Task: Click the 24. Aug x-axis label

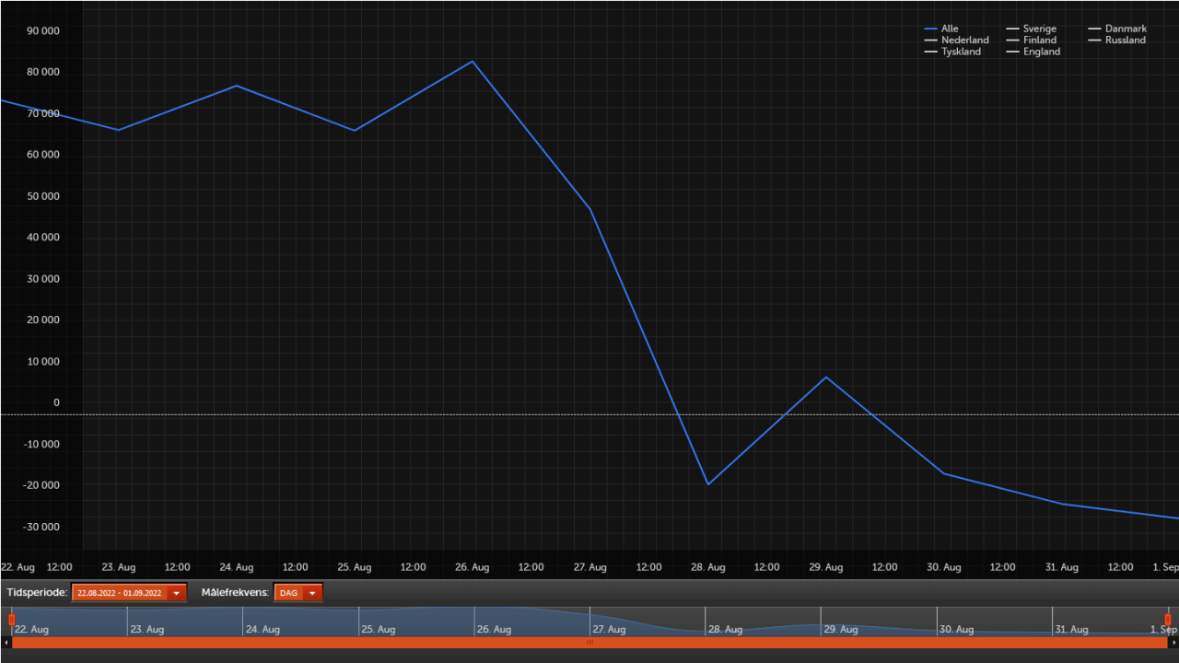Action: pyautogui.click(x=237, y=567)
